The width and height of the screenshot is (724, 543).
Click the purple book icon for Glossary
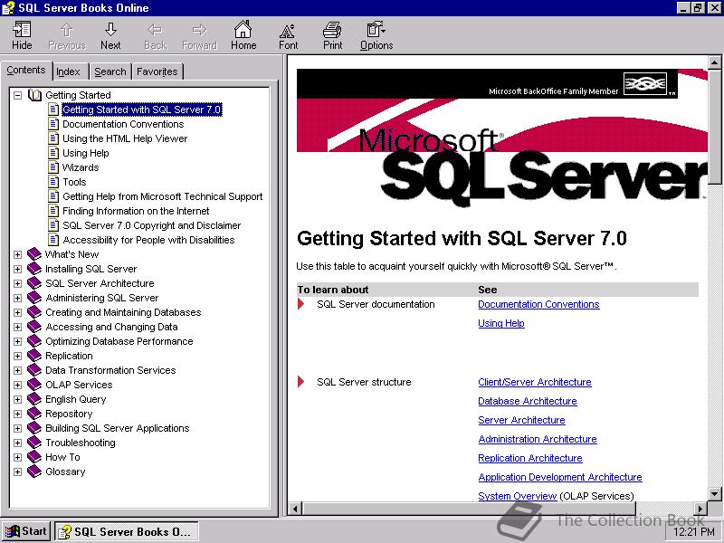pyautogui.click(x=34, y=472)
